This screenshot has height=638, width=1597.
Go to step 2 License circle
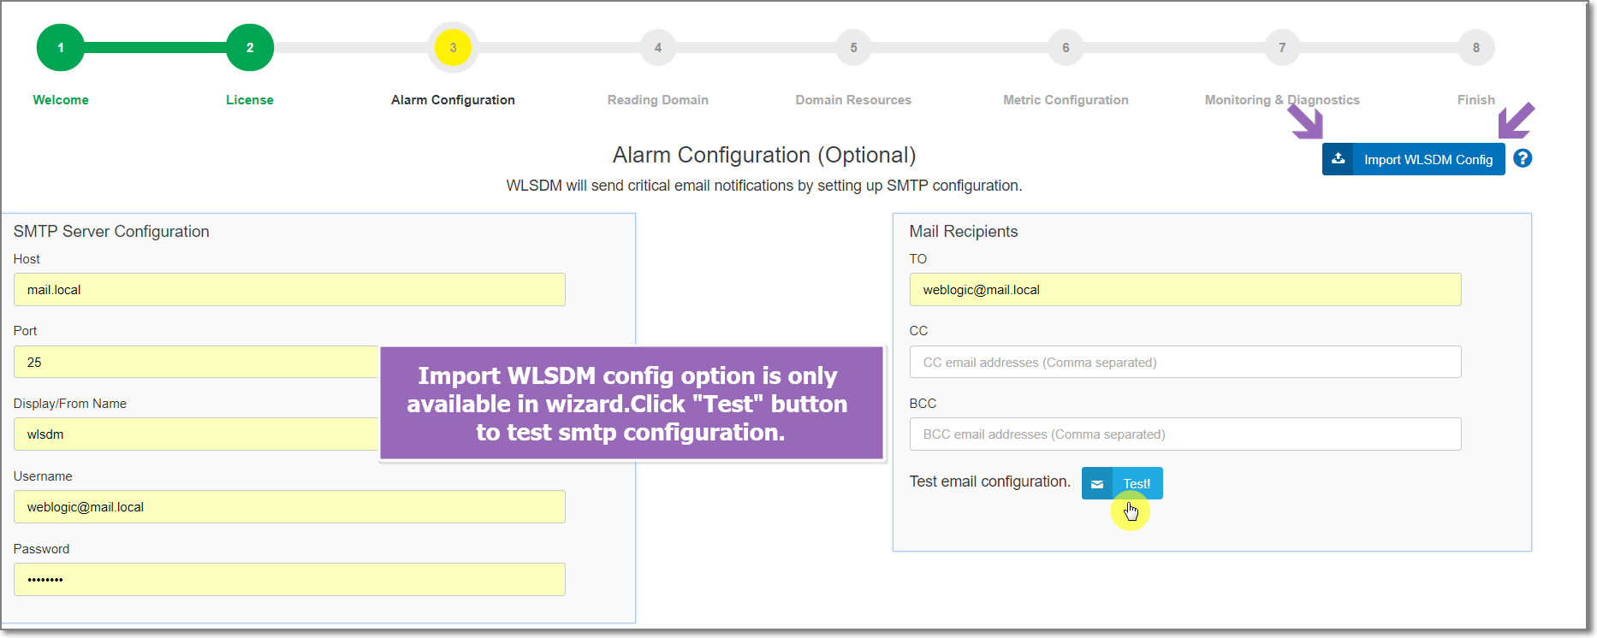tap(250, 48)
